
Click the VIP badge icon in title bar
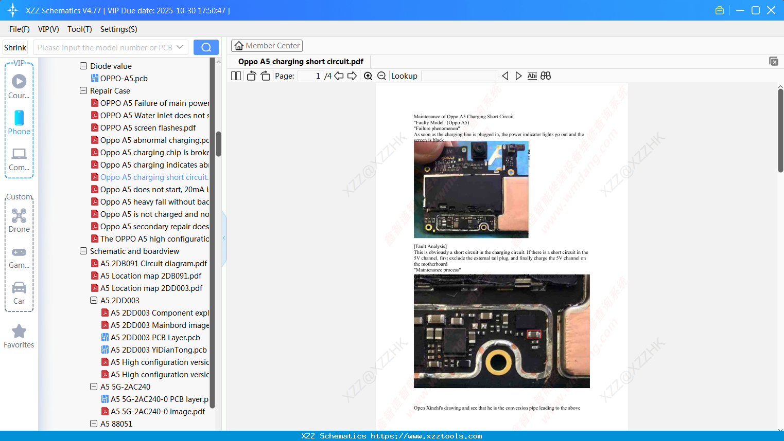coord(720,10)
